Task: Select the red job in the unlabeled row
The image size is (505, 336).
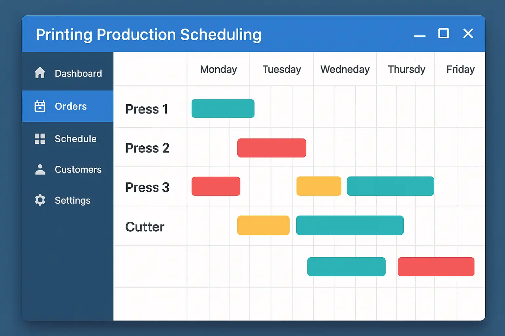Action: pyautogui.click(x=436, y=267)
